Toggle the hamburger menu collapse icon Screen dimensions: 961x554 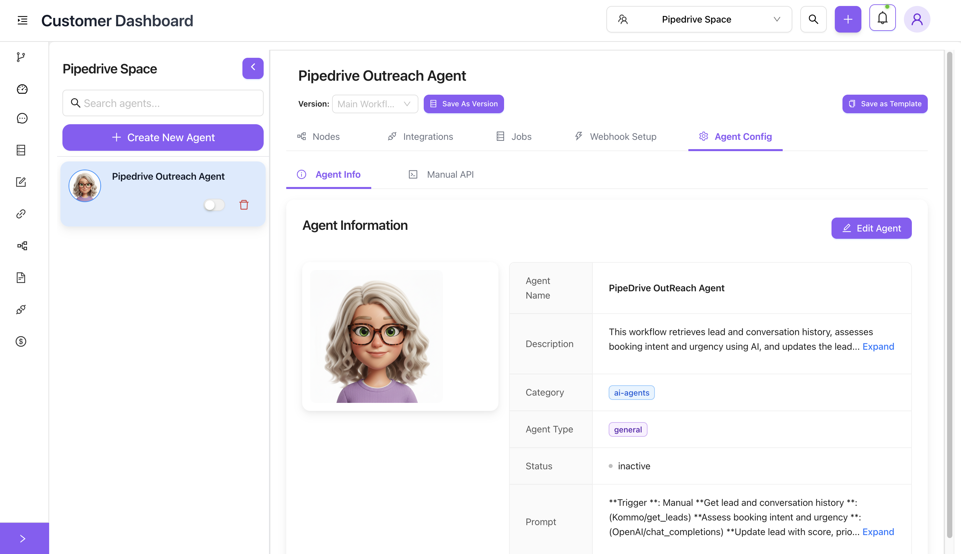tap(23, 20)
